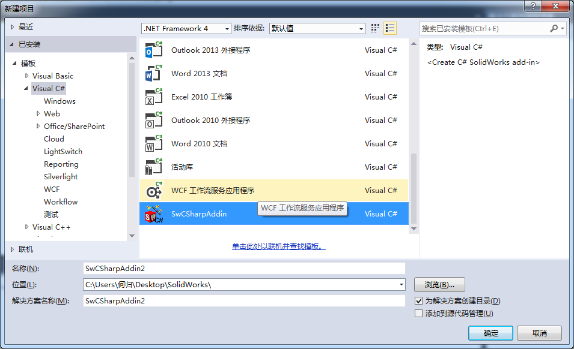Select Outlook 2010 外接程序 template text
Image resolution: width=574 pixels, height=349 pixels.
(210, 120)
